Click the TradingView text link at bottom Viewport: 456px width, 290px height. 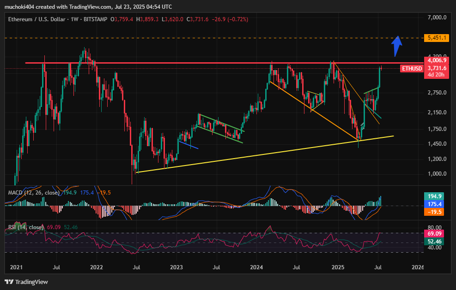point(31,282)
